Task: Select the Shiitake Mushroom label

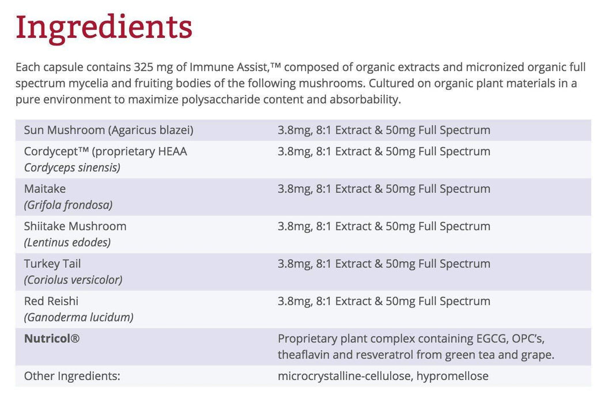Action: tap(75, 226)
